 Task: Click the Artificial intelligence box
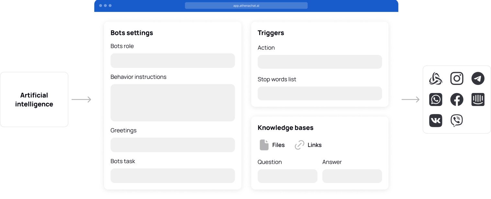point(34,99)
